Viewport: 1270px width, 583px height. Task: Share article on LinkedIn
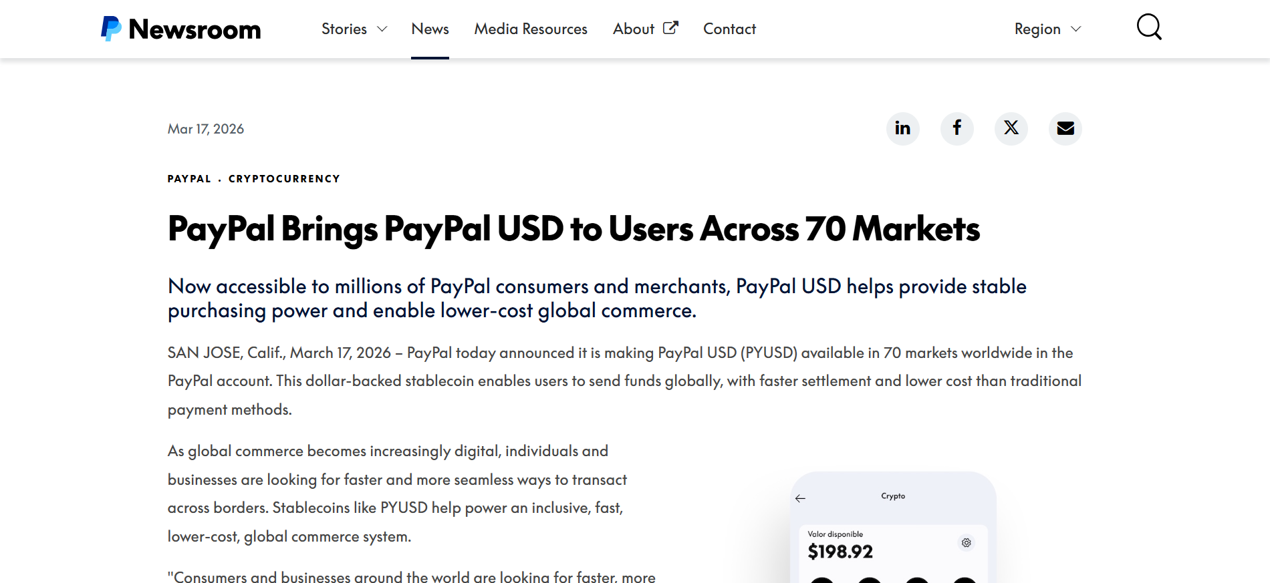(x=903, y=128)
